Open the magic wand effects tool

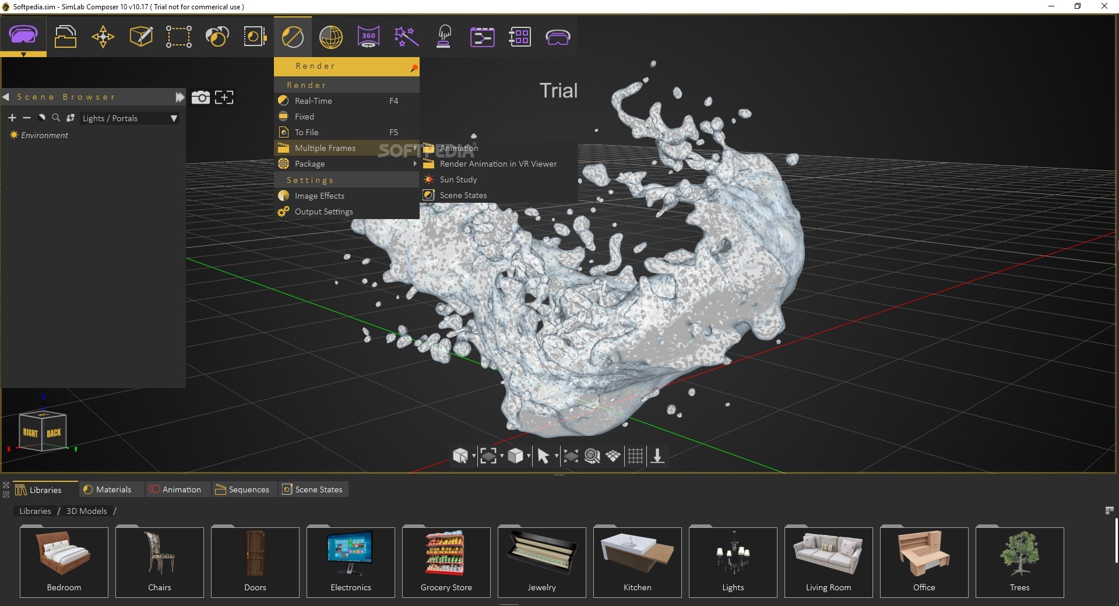click(x=406, y=36)
